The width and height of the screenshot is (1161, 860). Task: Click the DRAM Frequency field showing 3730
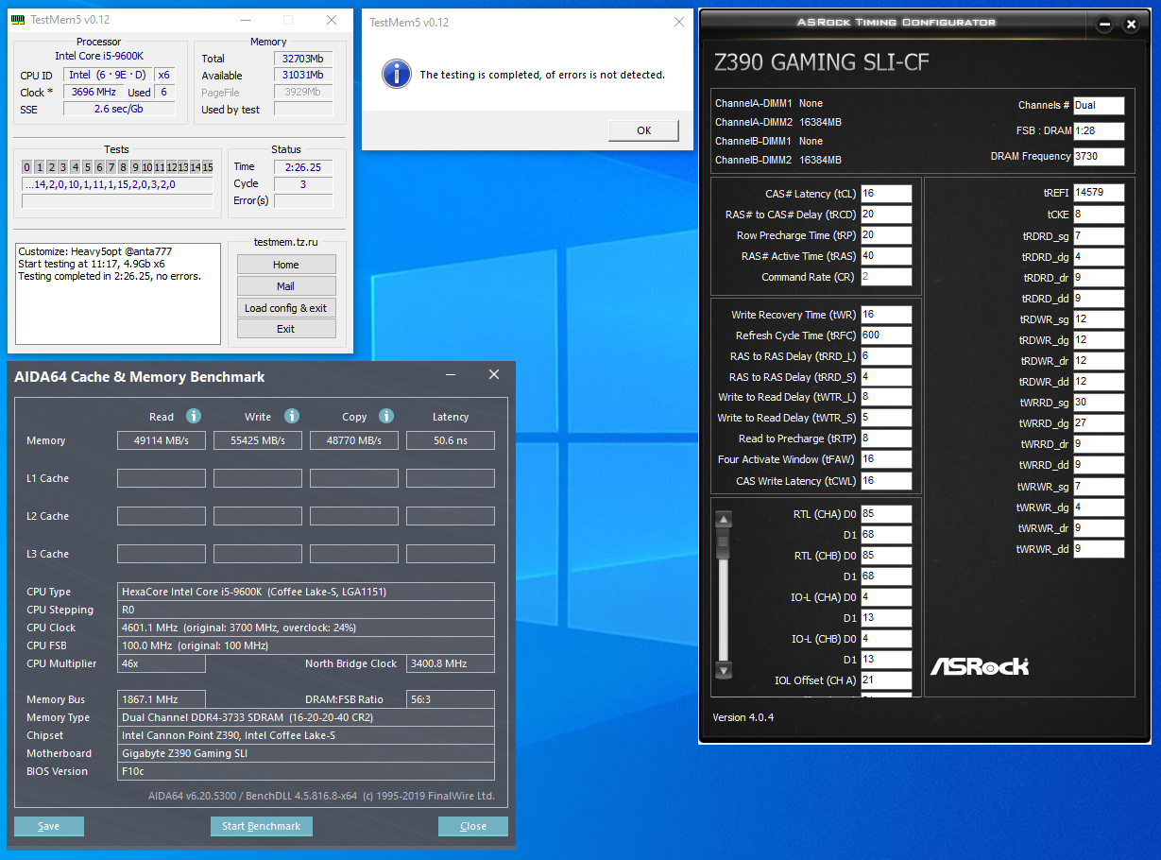1099,157
